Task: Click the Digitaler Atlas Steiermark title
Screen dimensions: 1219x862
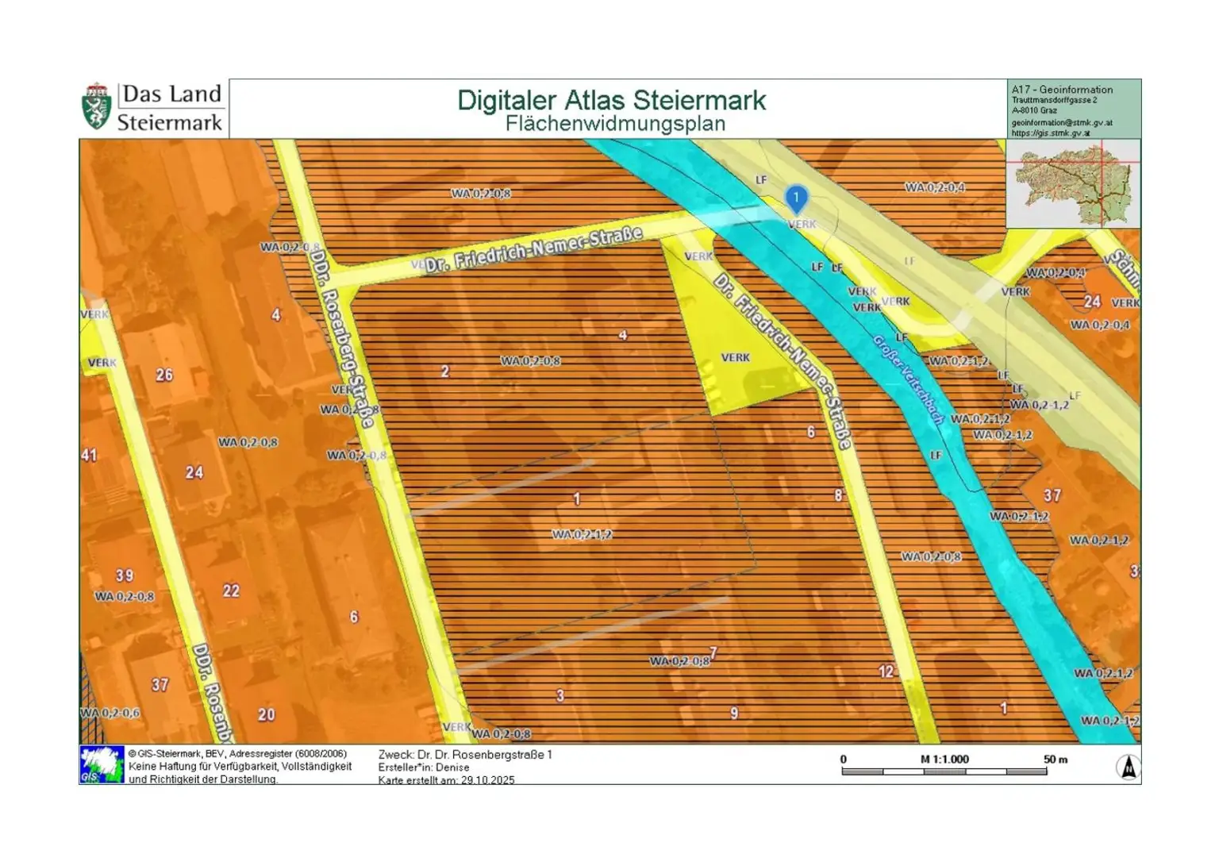Action: pyautogui.click(x=611, y=101)
